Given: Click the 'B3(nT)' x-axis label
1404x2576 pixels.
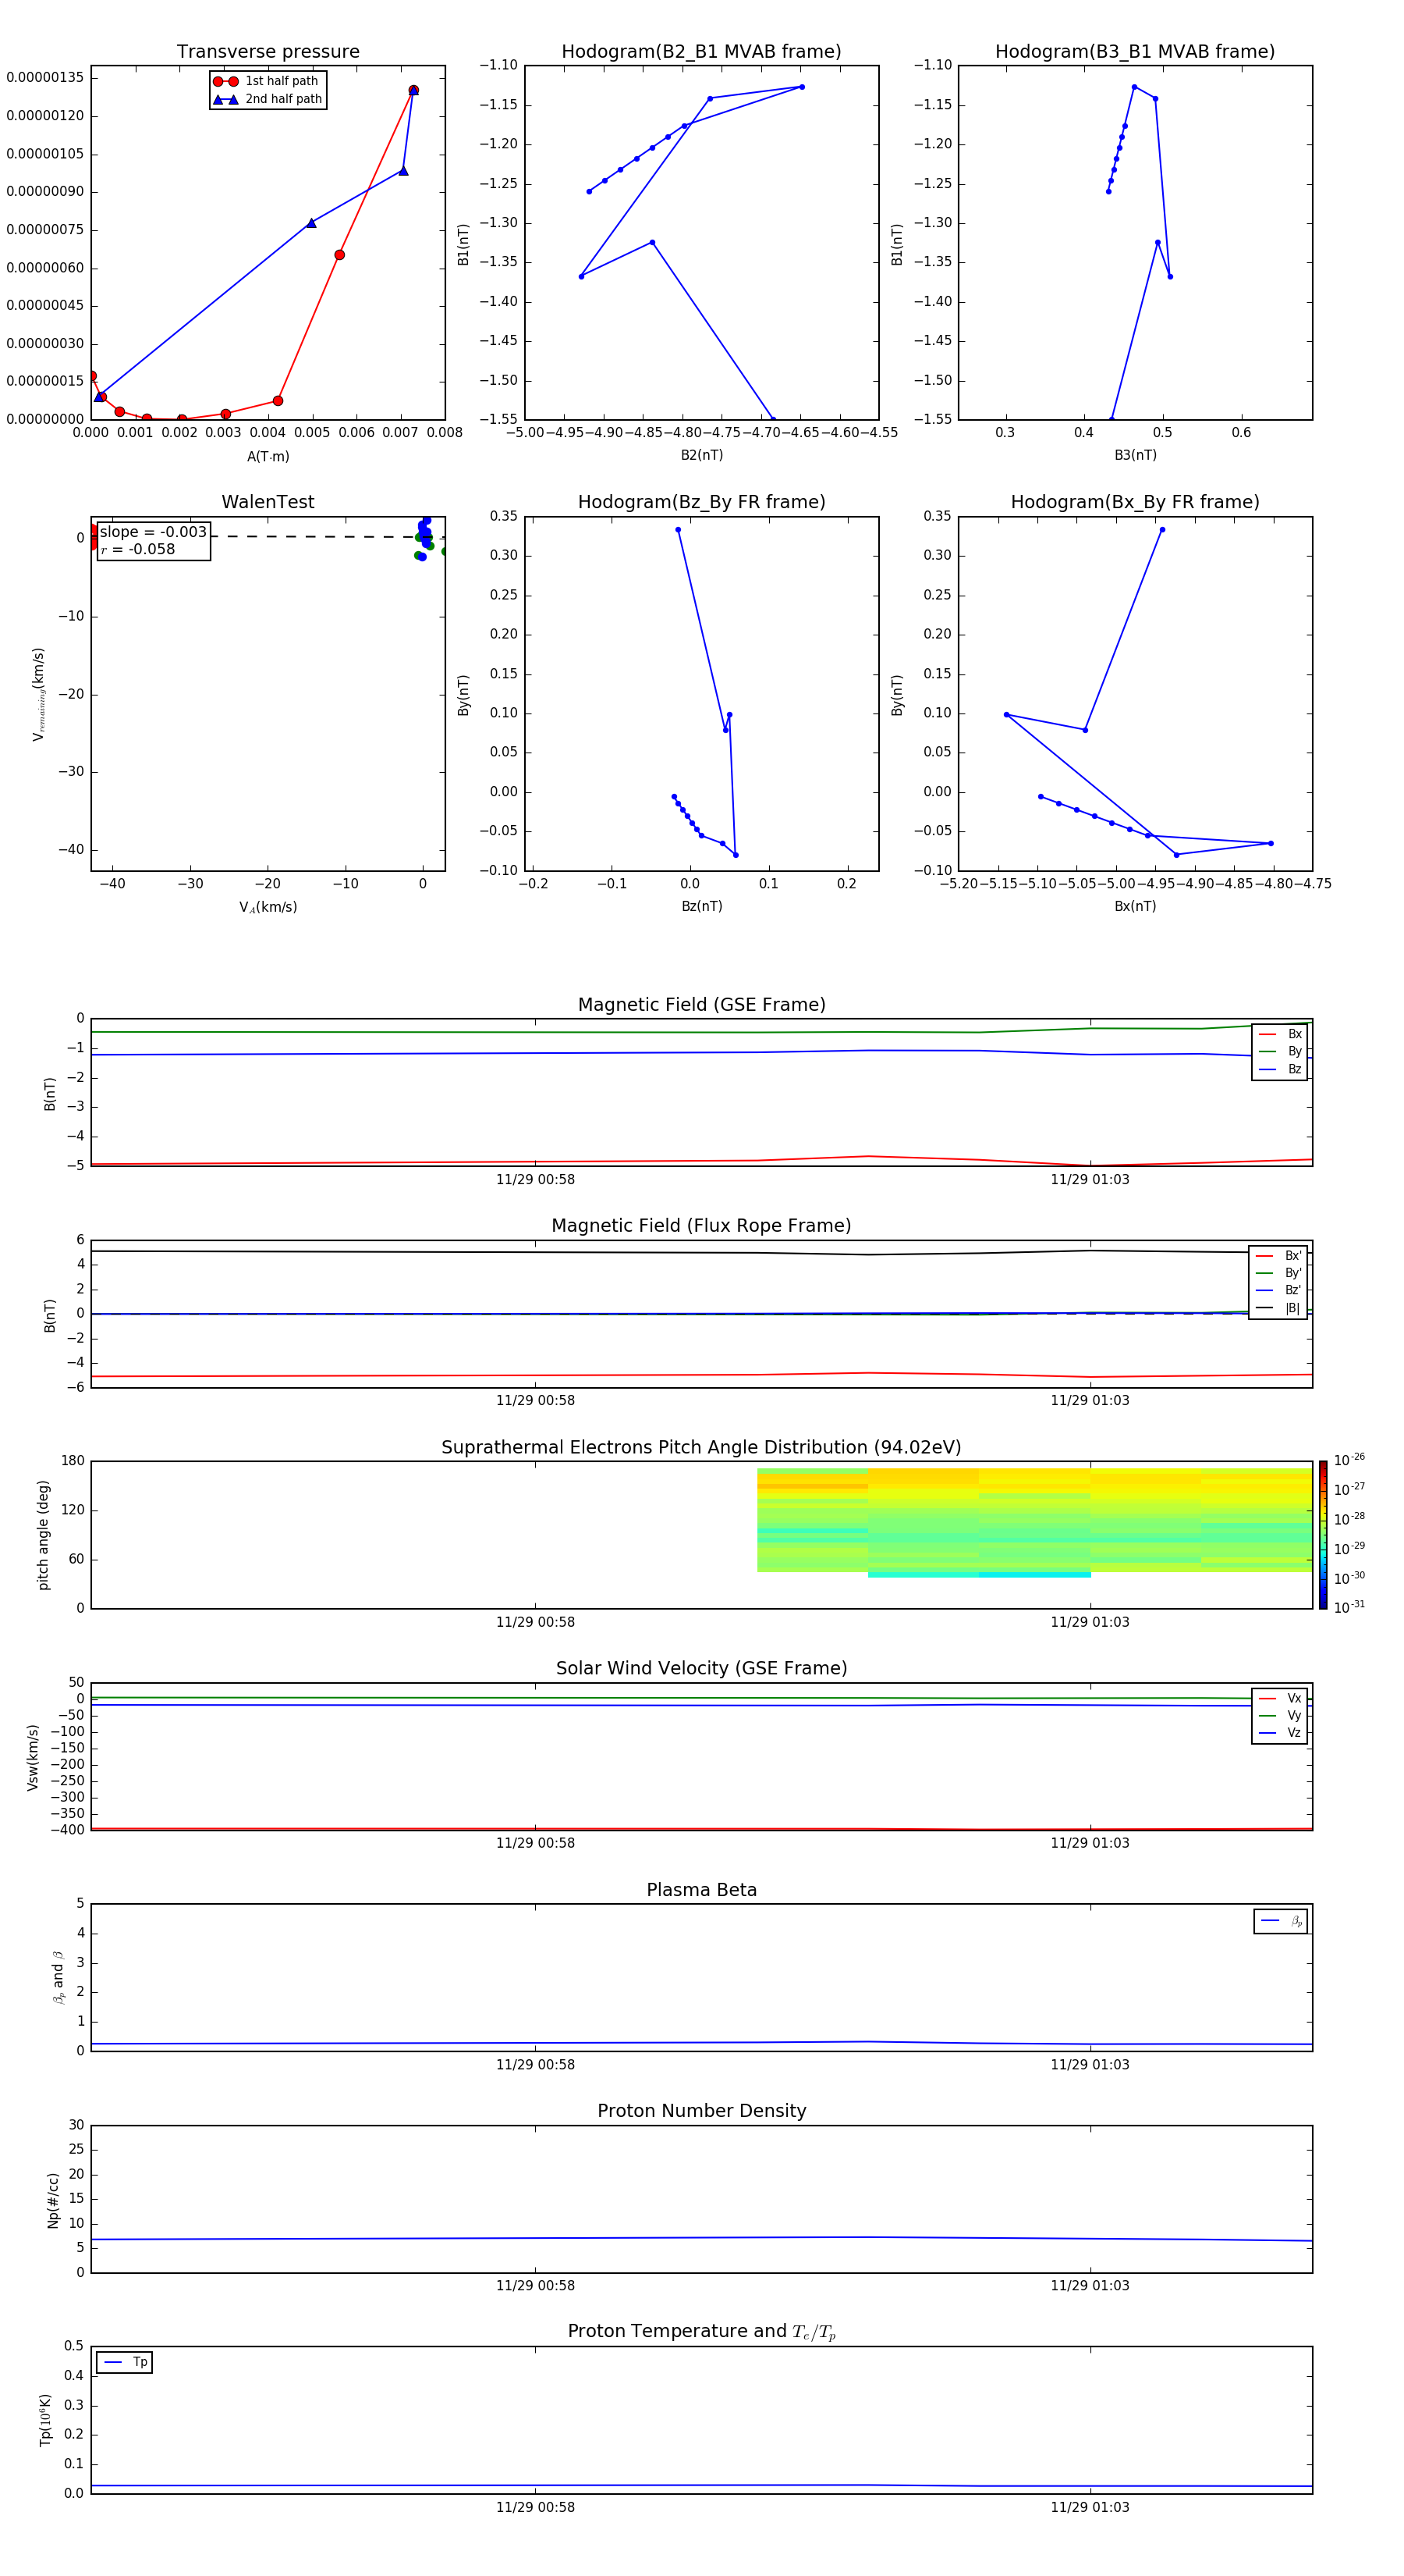Looking at the screenshot, I should point(1135,455).
